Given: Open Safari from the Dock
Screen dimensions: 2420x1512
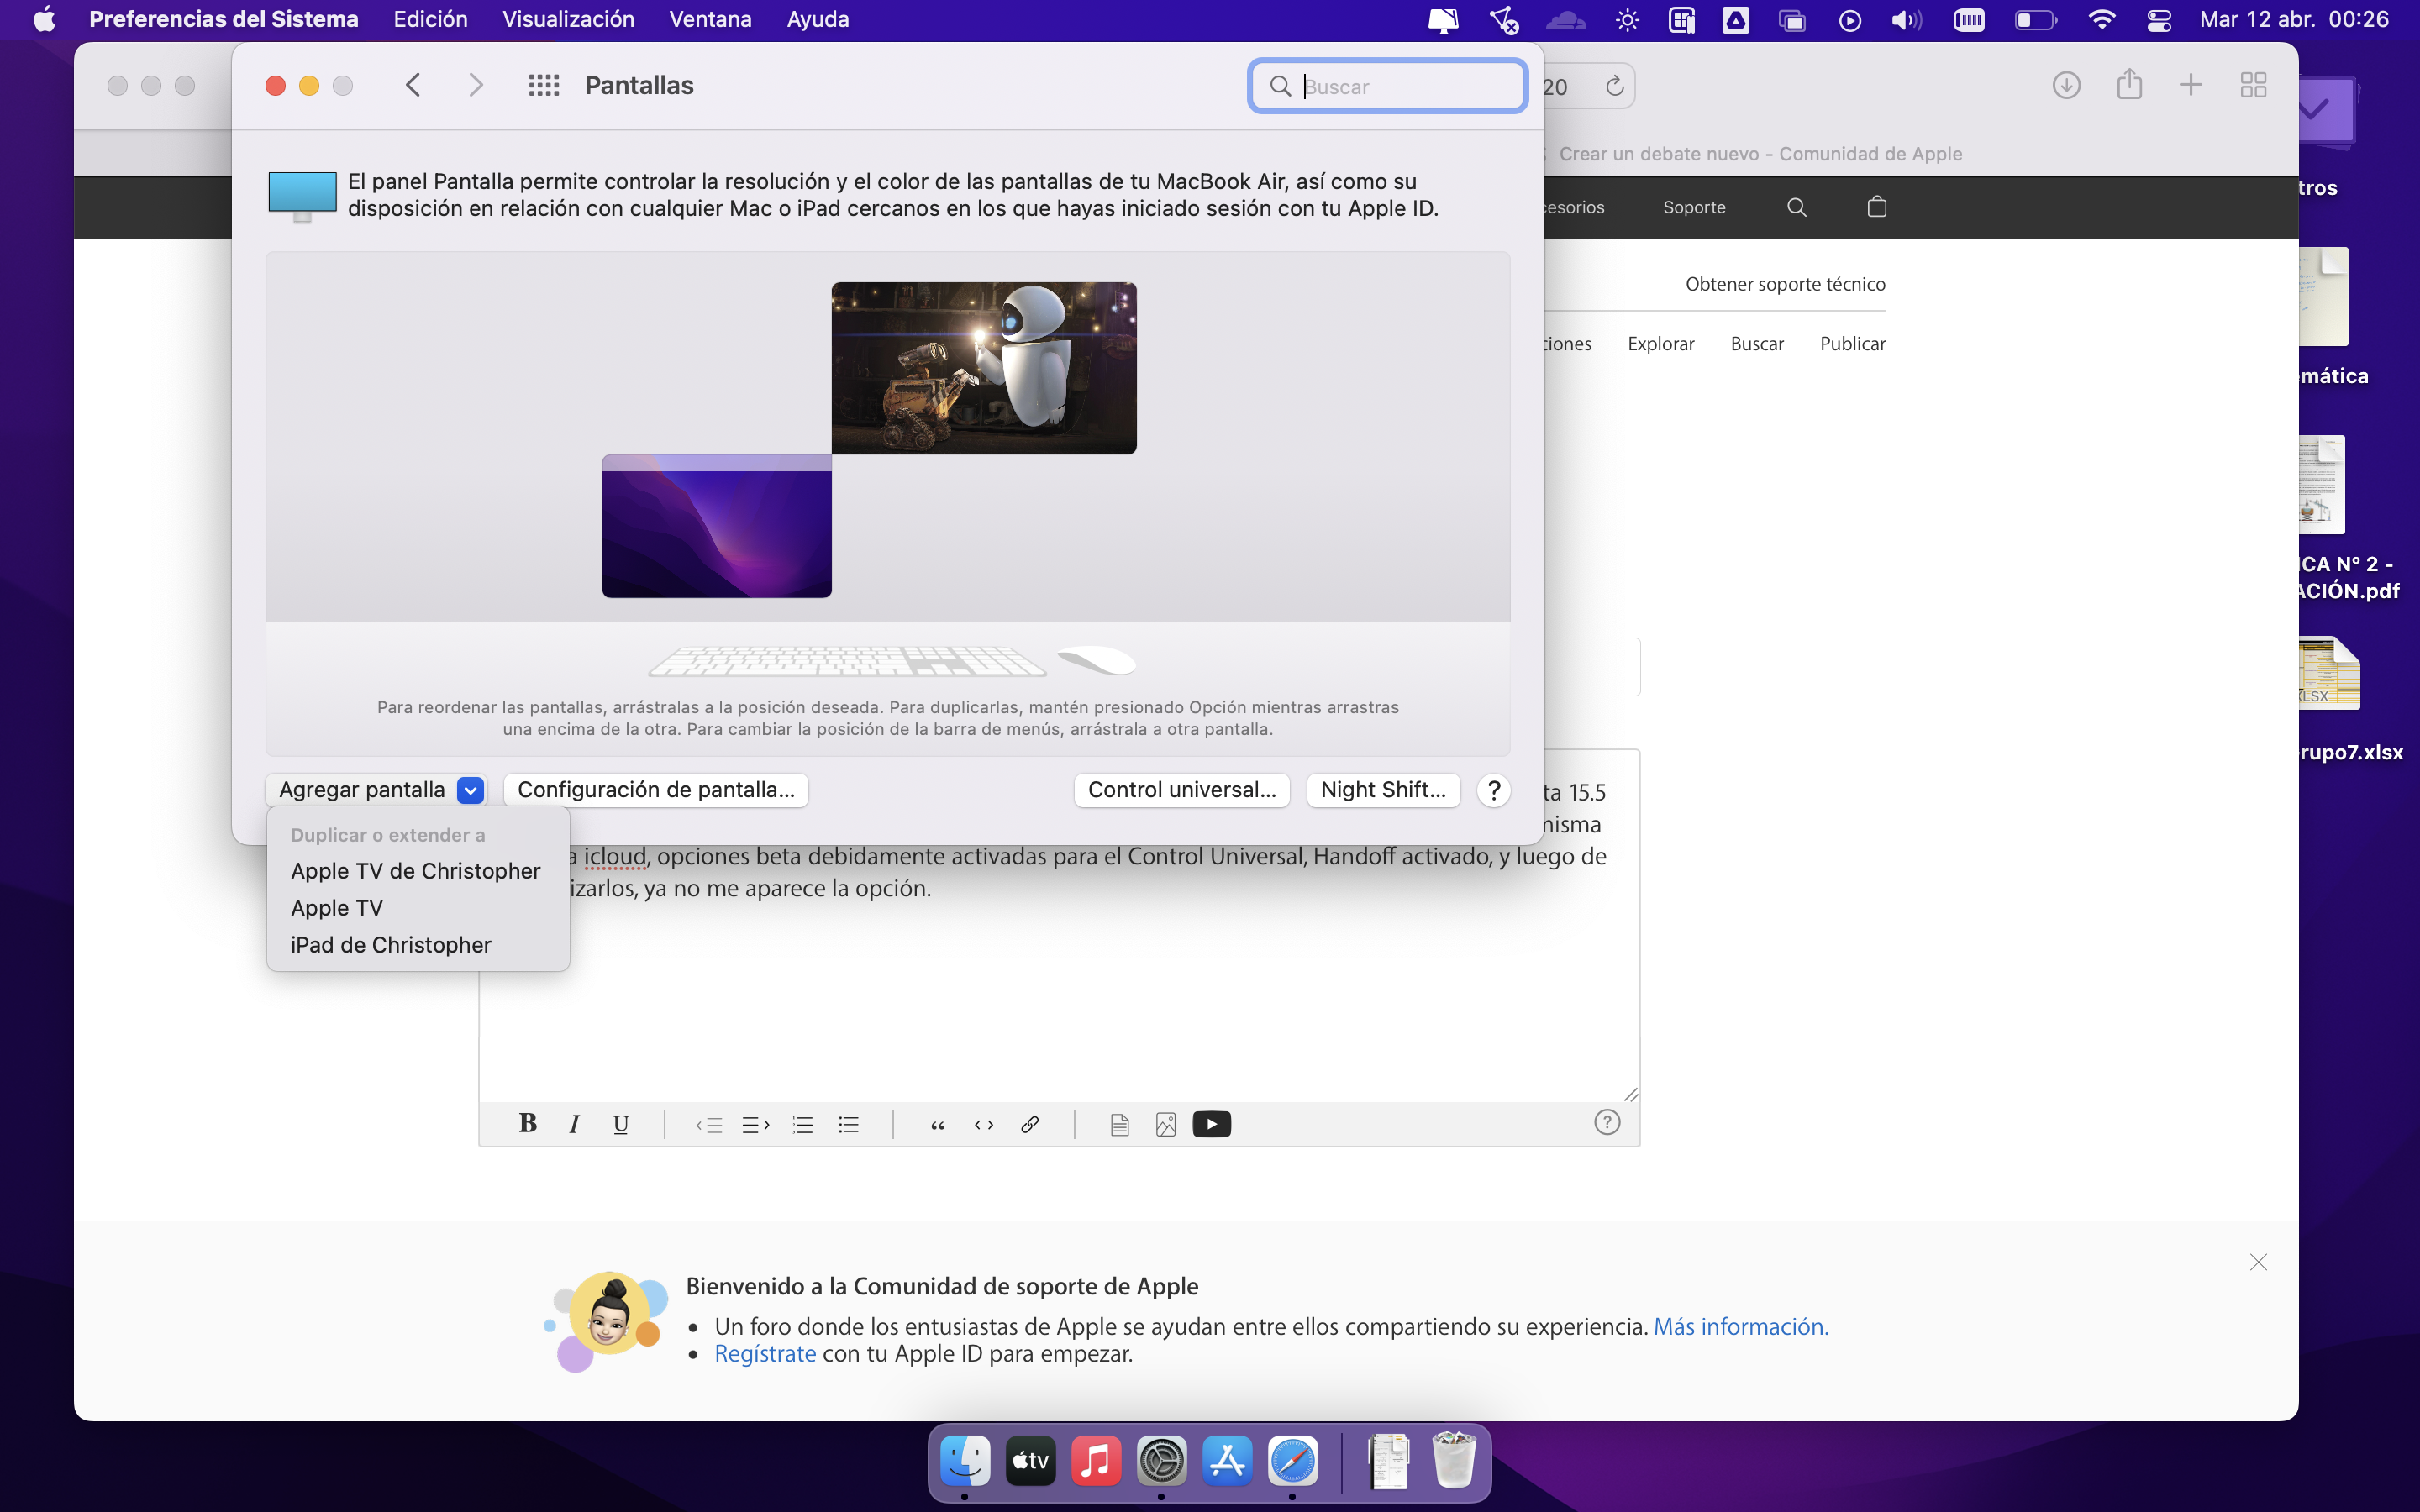Looking at the screenshot, I should (x=1292, y=1462).
